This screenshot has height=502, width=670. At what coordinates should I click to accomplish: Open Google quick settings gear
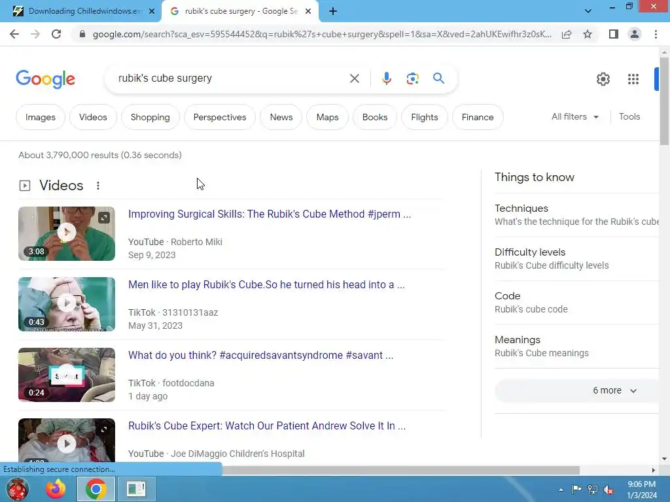[x=603, y=79]
